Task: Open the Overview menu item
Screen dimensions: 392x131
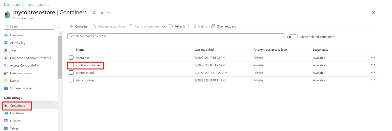Action: coord(16,35)
